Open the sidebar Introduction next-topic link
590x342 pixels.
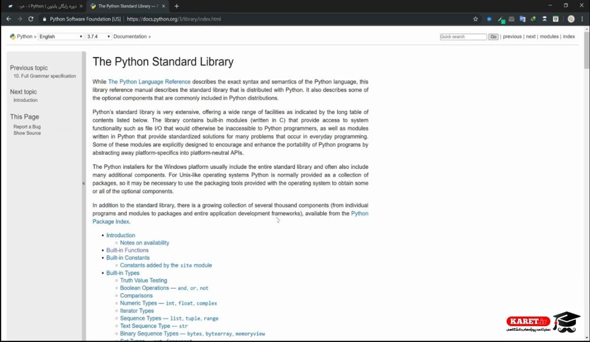coord(25,100)
